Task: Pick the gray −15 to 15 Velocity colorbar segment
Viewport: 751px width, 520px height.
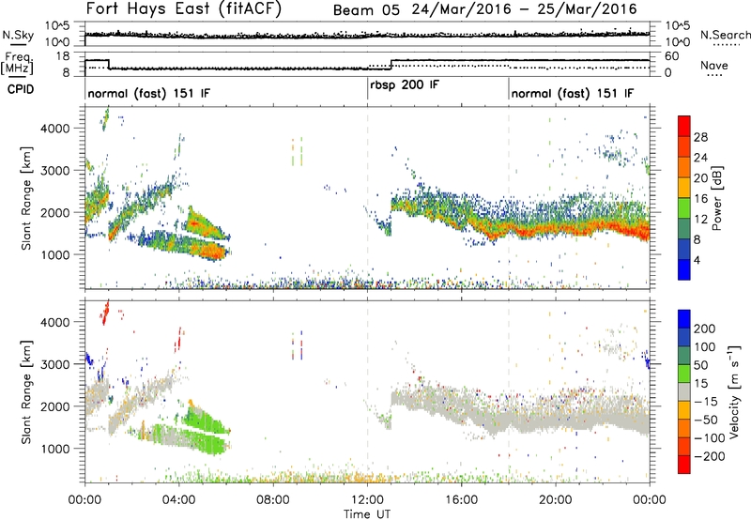Action: pos(684,391)
